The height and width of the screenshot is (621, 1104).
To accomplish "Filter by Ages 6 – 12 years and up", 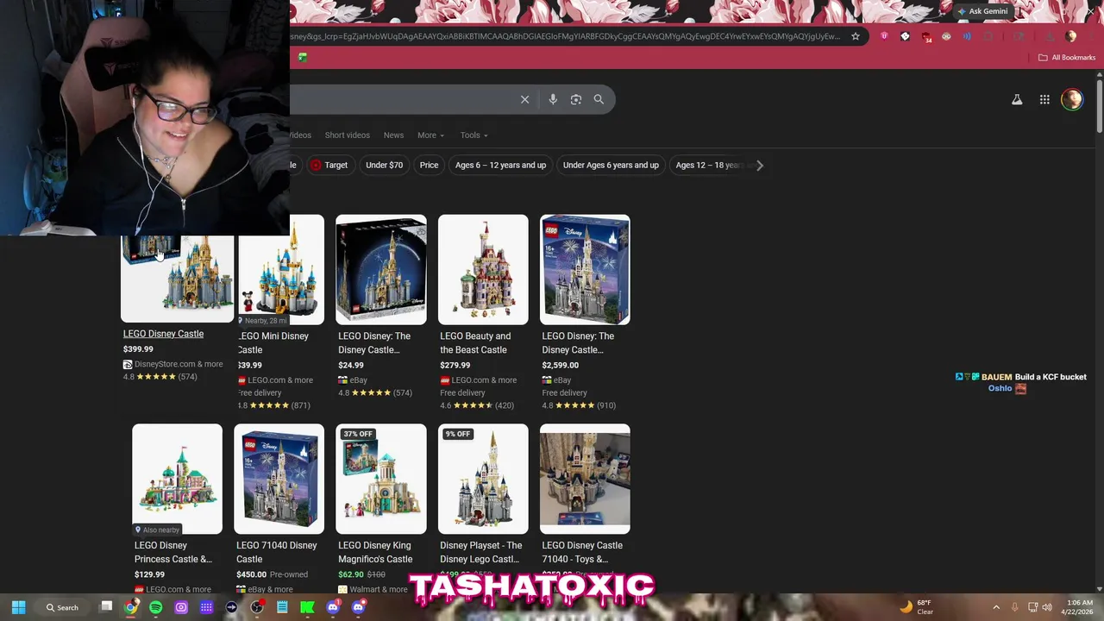I will coord(500,165).
